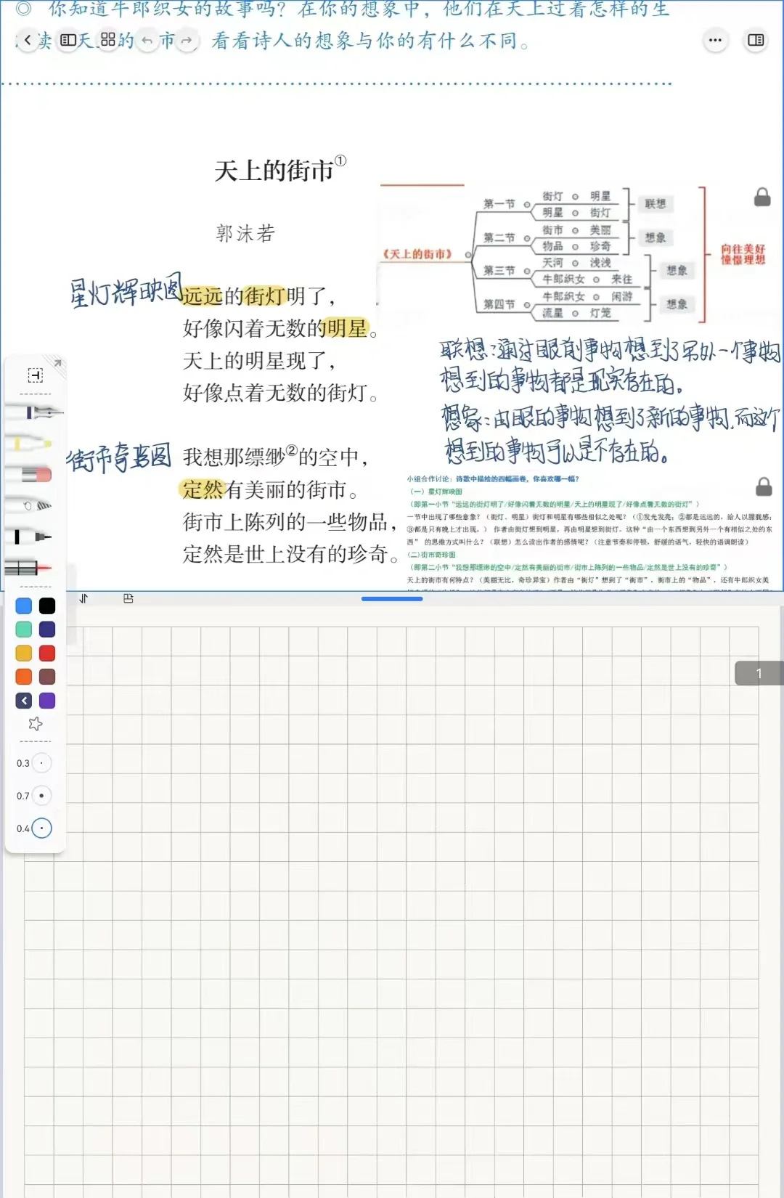Choose the purple color swatch
Screen dimensions: 784x1198
(47, 701)
